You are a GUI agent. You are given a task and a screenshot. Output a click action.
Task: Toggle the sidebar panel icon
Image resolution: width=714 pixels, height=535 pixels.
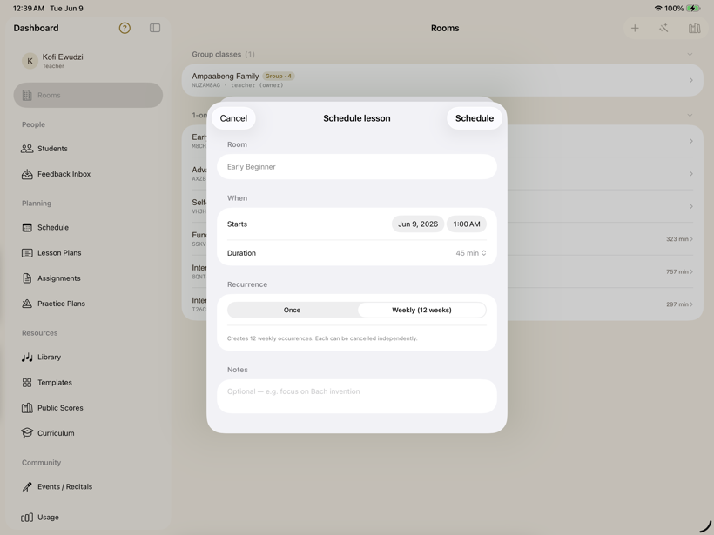click(x=155, y=28)
